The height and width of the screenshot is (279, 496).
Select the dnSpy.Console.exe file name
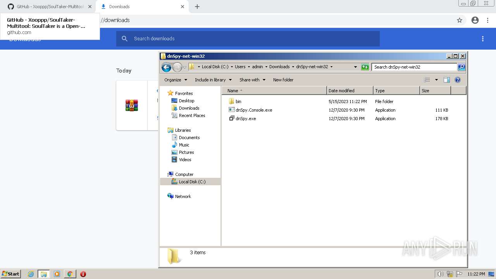pos(254,110)
